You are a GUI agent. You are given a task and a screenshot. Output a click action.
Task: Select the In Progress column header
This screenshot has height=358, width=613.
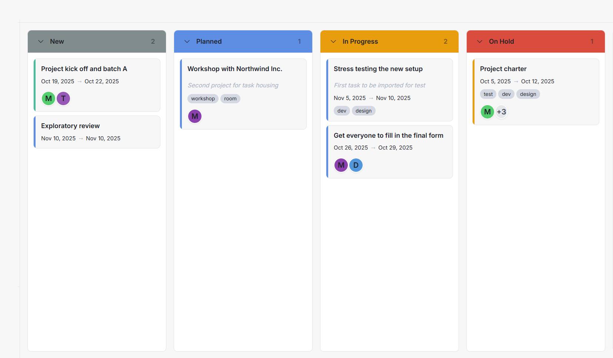360,41
